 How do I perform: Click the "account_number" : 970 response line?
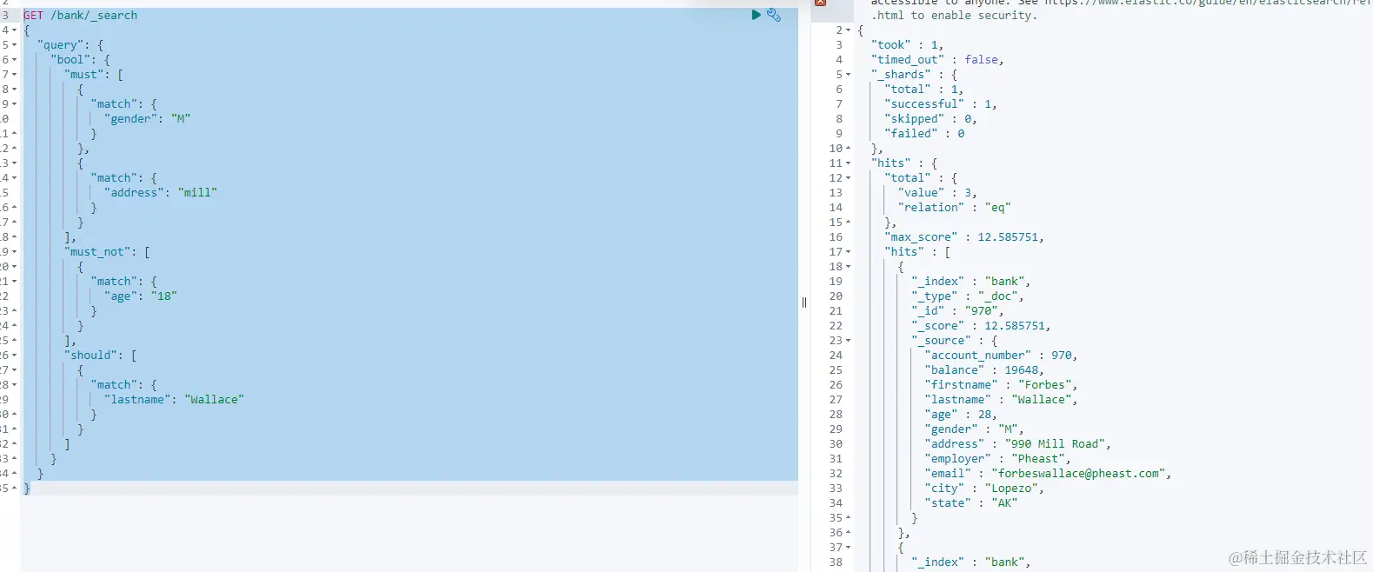(x=1002, y=356)
